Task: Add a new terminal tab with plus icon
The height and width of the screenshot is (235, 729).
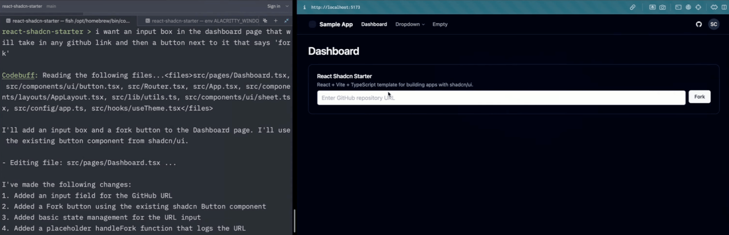Action: [x=276, y=21]
